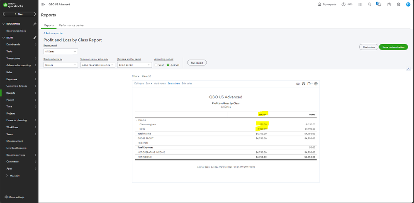The image size is (414, 203).
Task: Open Expenses in the left menu
Action: (12, 79)
